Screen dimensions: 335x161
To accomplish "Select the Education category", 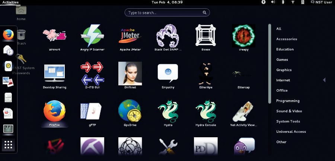I will click(285, 49).
